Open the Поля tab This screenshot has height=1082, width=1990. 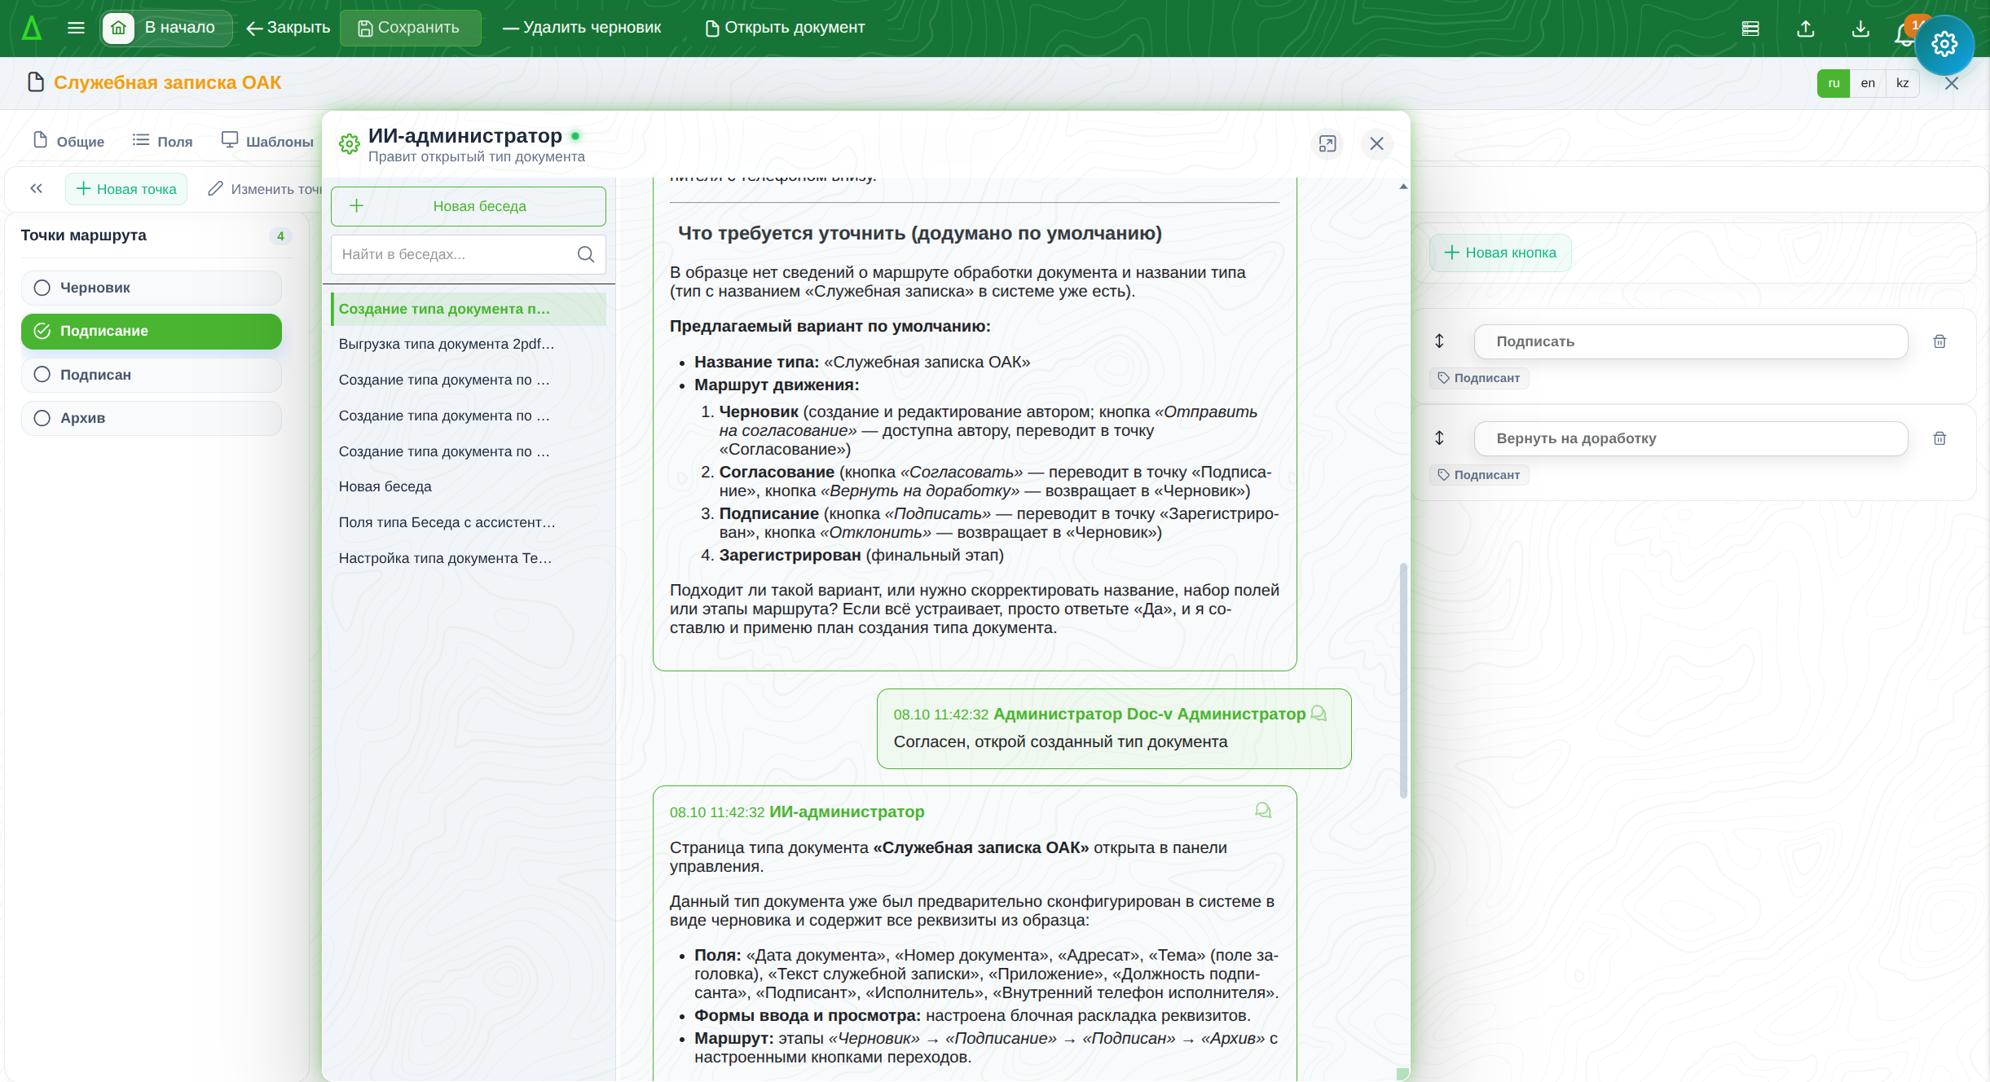pos(163,141)
